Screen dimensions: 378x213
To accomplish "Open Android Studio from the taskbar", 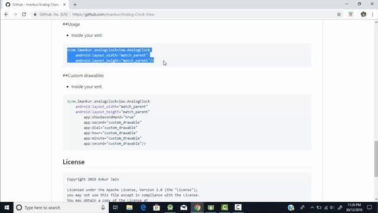I will coord(170,208).
